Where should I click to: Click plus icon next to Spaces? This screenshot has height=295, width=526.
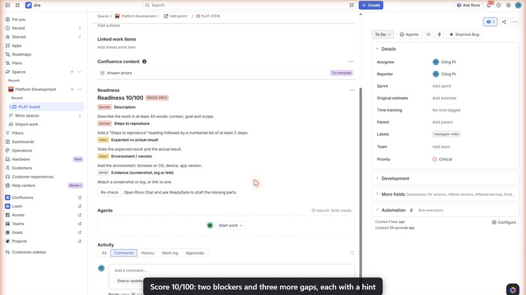point(72,72)
